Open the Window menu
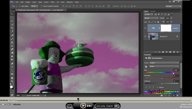 70,2
